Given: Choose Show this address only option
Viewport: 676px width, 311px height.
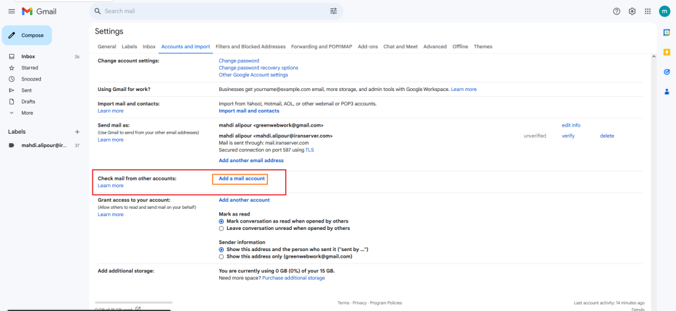Looking at the screenshot, I should [x=222, y=257].
